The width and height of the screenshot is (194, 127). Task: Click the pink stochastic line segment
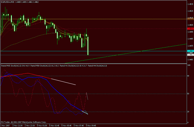click(63, 82)
